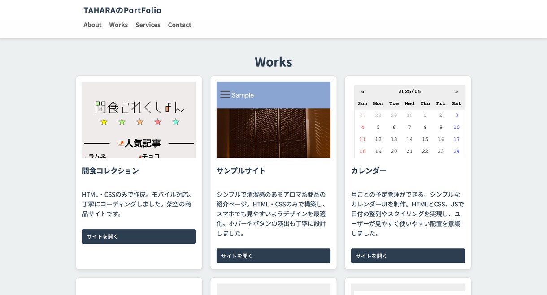
Task: Open the Services navigation link
Action: [x=148, y=25]
